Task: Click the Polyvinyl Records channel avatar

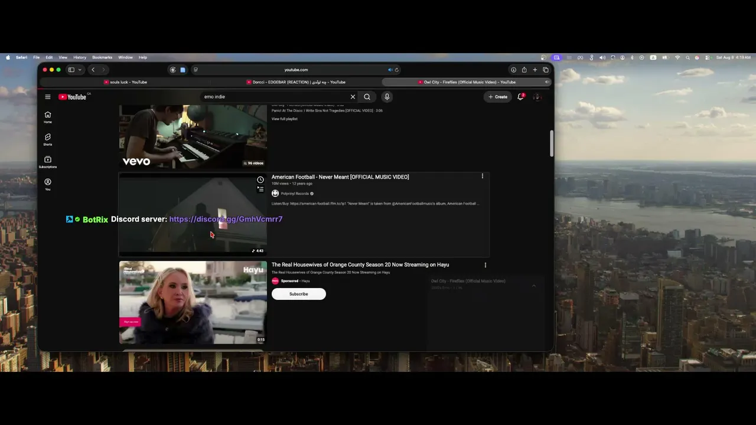Action: [x=275, y=194]
